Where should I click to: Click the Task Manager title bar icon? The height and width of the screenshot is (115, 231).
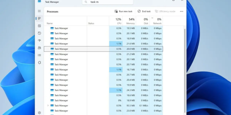coord(39,2)
